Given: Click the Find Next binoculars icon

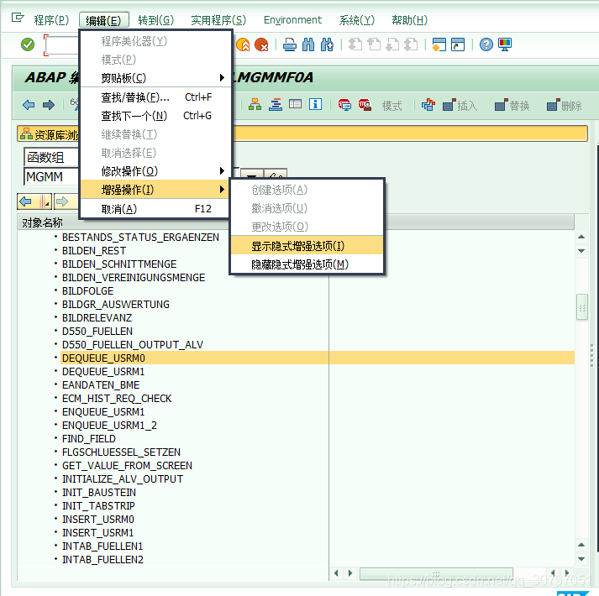Looking at the screenshot, I should point(327,44).
